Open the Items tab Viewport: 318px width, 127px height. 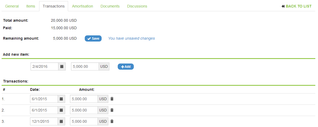31,6
